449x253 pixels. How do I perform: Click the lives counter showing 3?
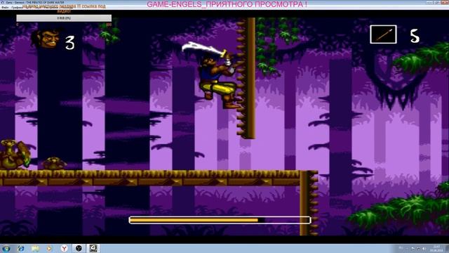point(70,43)
